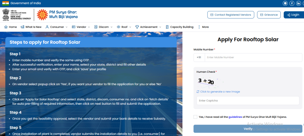The width and height of the screenshot is (304, 136).
Task: Open the Vendor menu label
Action: click(81, 27)
